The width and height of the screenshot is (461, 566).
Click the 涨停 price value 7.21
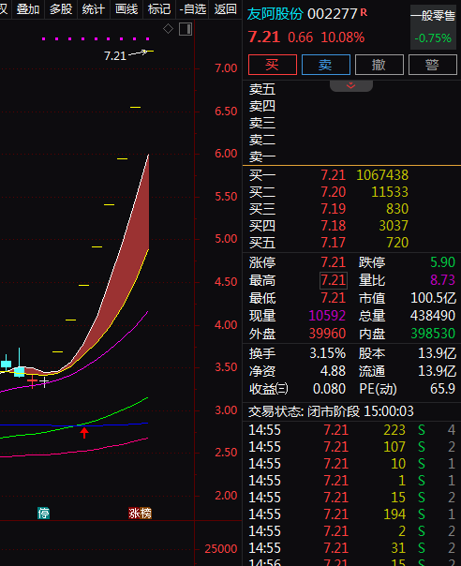pyautogui.click(x=334, y=262)
